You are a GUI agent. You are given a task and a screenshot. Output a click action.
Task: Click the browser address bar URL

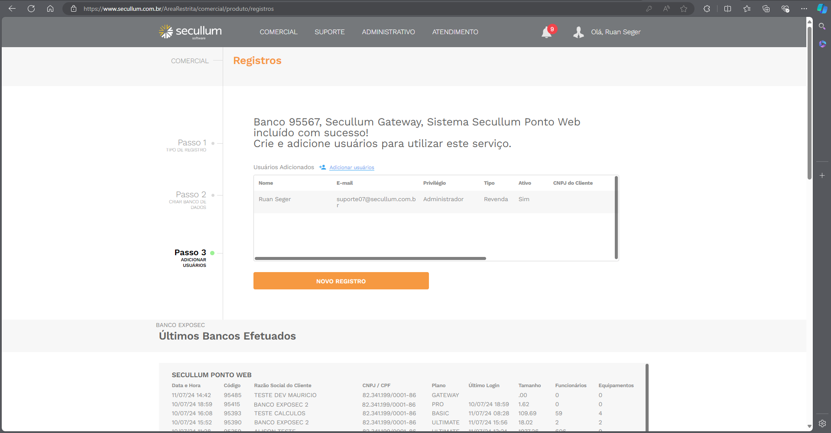click(x=179, y=9)
